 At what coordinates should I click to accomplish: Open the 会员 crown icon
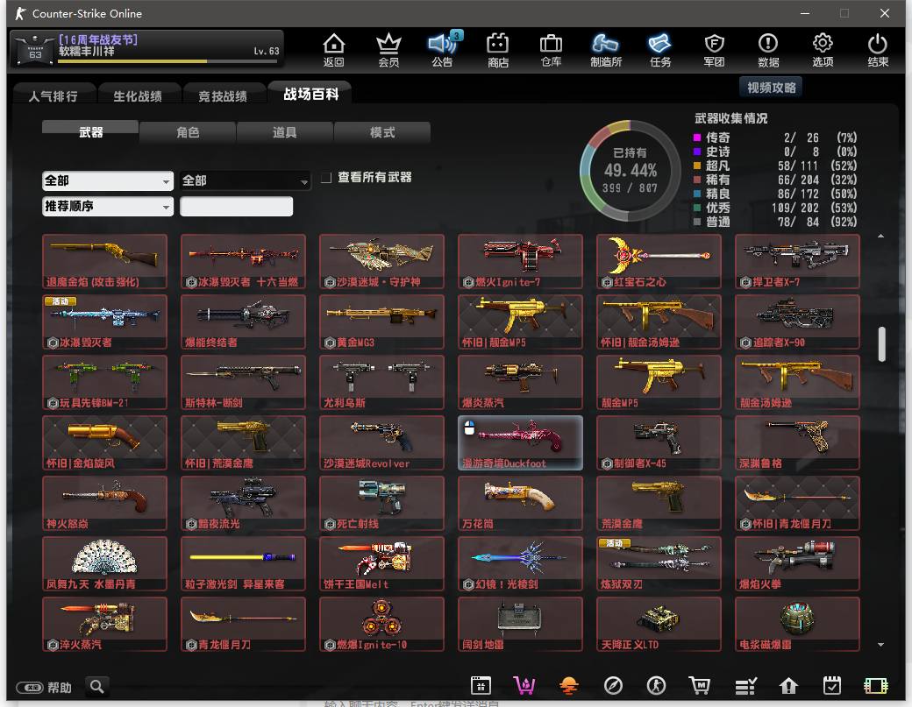click(388, 50)
